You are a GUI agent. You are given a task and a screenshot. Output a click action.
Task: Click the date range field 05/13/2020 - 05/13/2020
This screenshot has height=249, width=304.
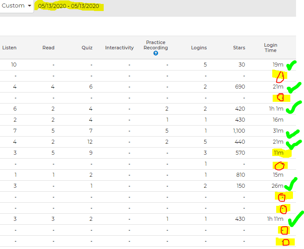pyautogui.click(x=69, y=6)
